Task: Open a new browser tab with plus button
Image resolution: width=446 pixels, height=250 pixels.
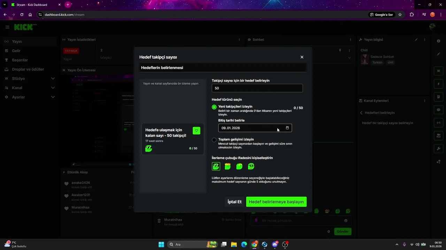Action: [68, 5]
